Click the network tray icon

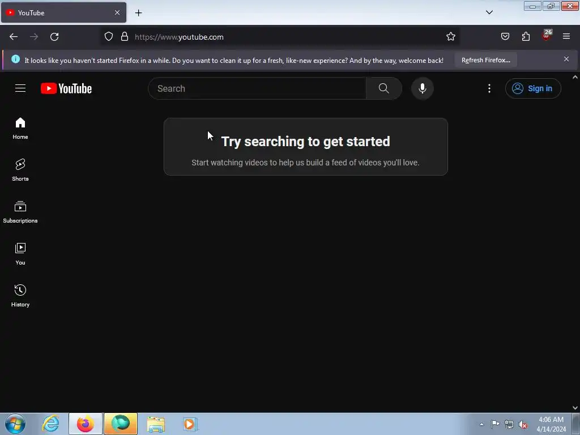(x=509, y=425)
